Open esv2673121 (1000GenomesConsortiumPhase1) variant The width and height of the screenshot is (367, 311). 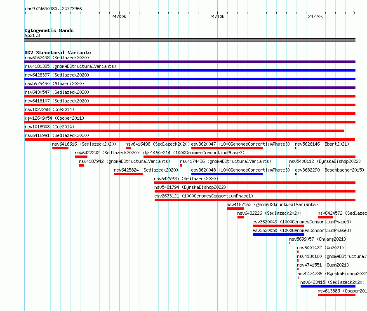click(x=204, y=196)
